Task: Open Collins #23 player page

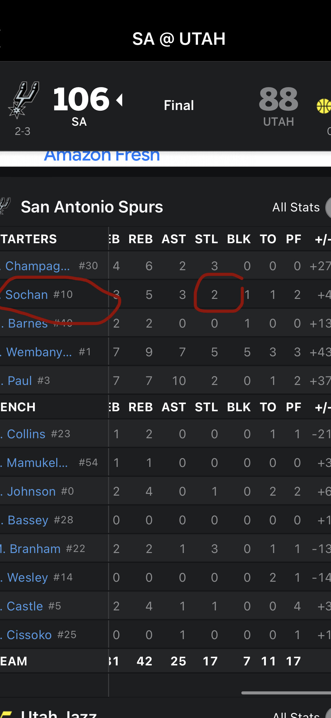Action: click(x=26, y=434)
